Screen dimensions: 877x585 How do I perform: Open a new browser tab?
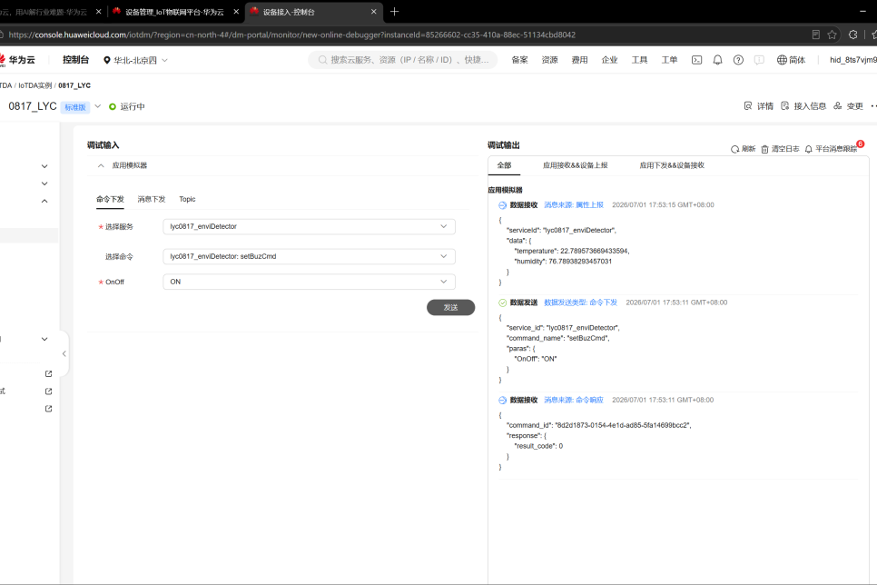[394, 12]
